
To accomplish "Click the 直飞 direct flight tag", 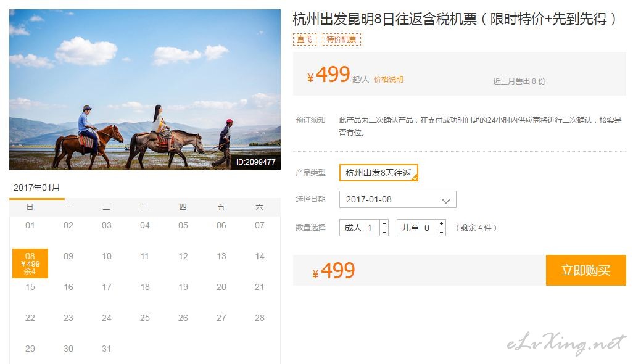I will click(304, 39).
